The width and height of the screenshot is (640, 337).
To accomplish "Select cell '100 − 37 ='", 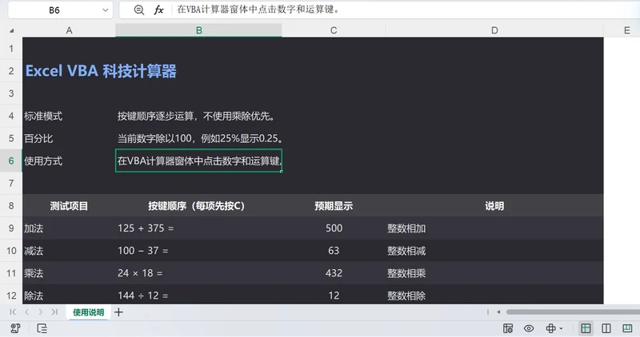I will 198,251.
